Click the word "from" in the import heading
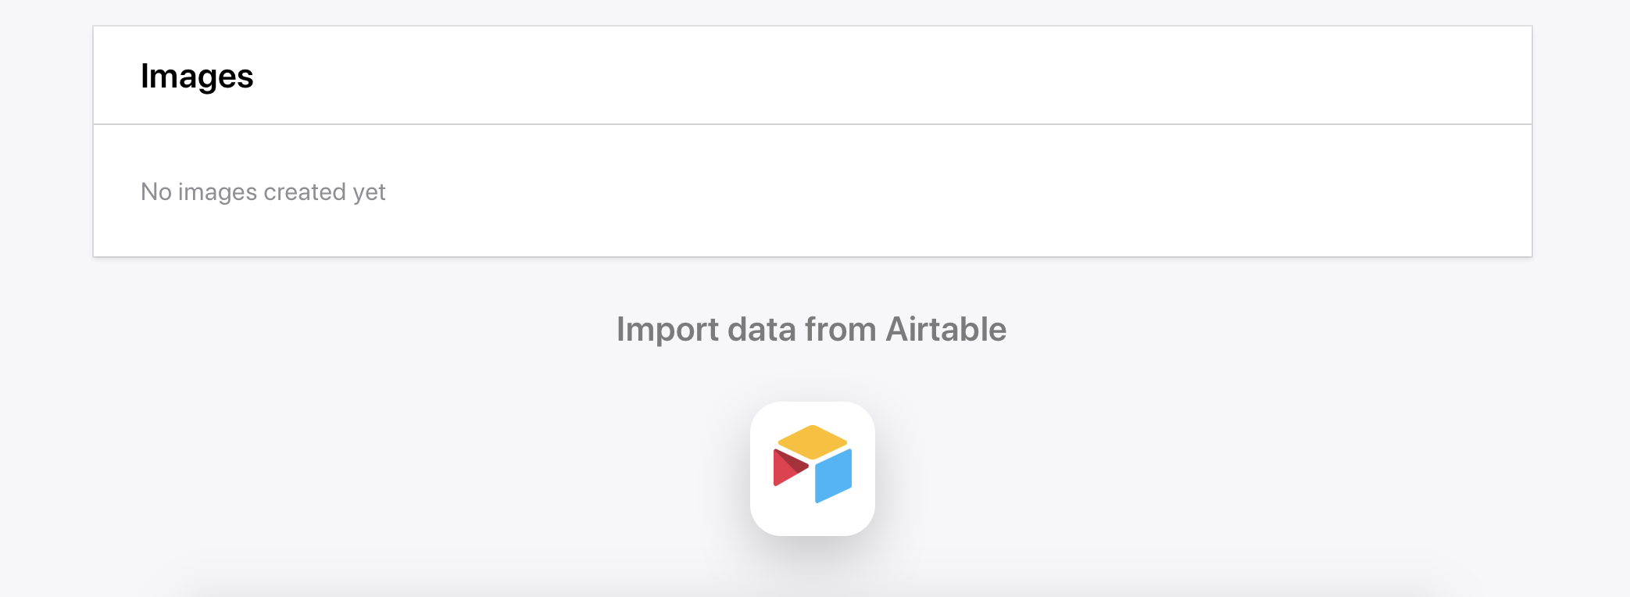The height and width of the screenshot is (597, 1630). tap(841, 330)
